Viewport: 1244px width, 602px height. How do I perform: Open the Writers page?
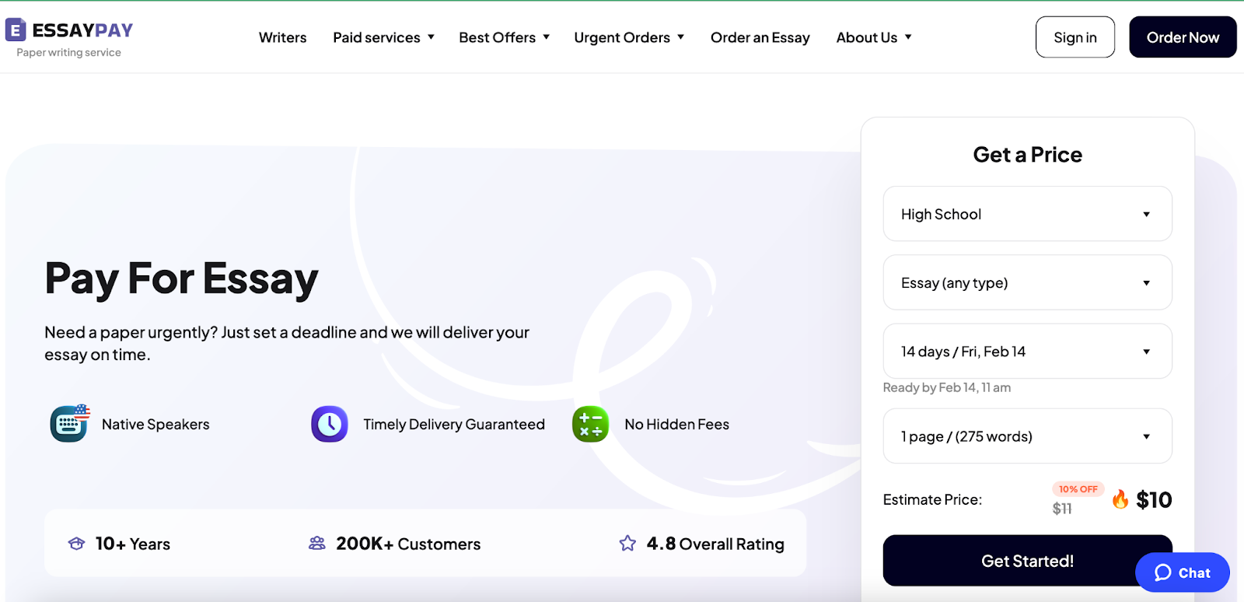tap(282, 37)
